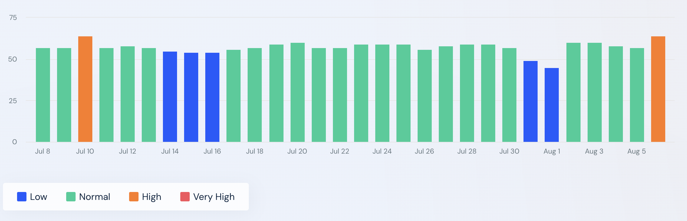Select the green bar for Aug 3
Image resolution: width=687 pixels, height=221 pixels.
[595, 92]
